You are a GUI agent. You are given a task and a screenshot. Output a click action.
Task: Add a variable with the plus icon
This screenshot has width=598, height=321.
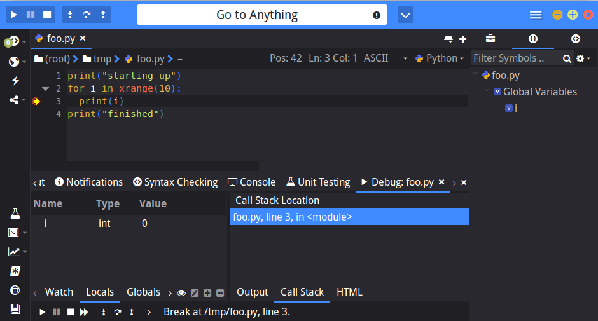tap(207, 293)
